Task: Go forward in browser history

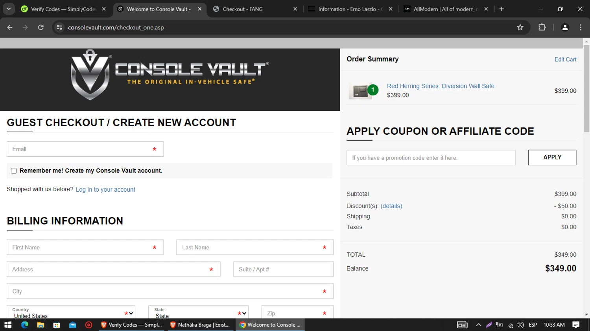Action: 25,27
